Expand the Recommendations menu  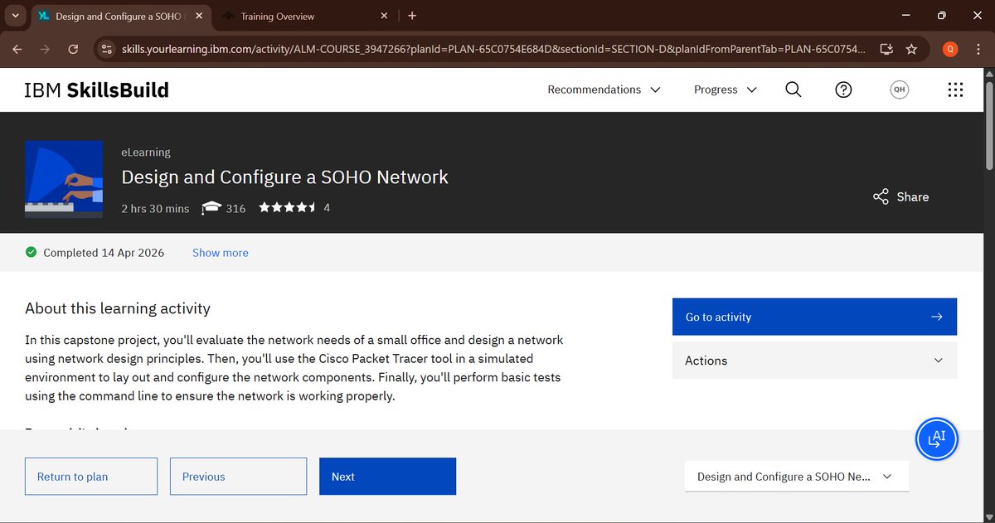[x=604, y=90]
